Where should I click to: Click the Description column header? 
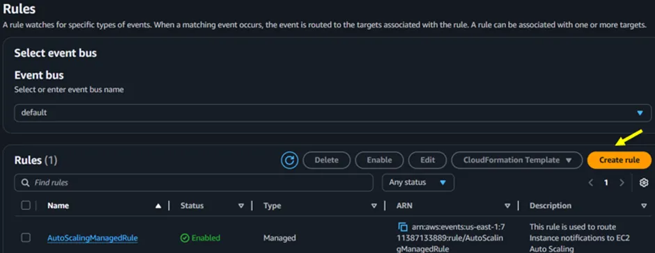pyautogui.click(x=550, y=206)
